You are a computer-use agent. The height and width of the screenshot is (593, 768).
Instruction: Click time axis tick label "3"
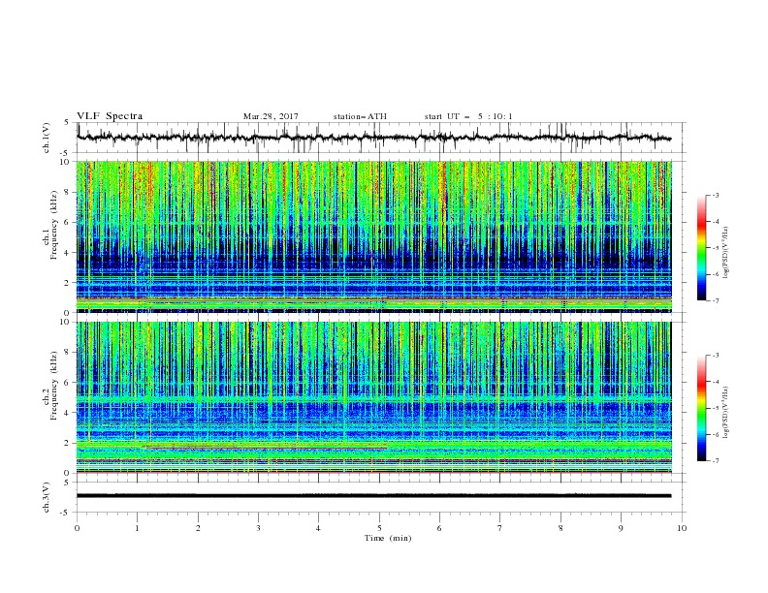(258, 528)
